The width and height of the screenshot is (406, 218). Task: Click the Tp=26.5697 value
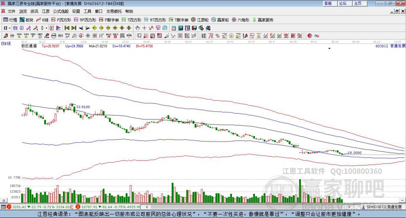pos(50,46)
